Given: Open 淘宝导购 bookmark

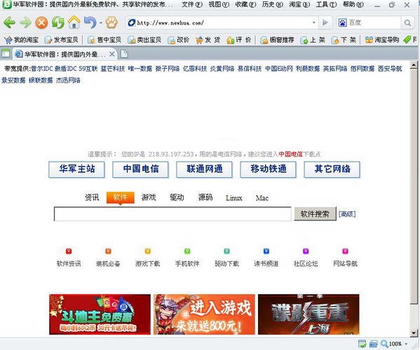Looking at the screenshot, I should click(x=382, y=40).
